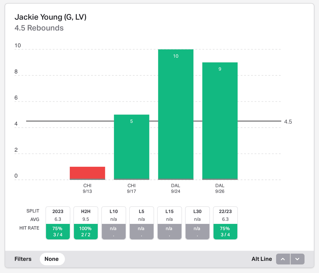Select the L30 split card

(x=198, y=215)
